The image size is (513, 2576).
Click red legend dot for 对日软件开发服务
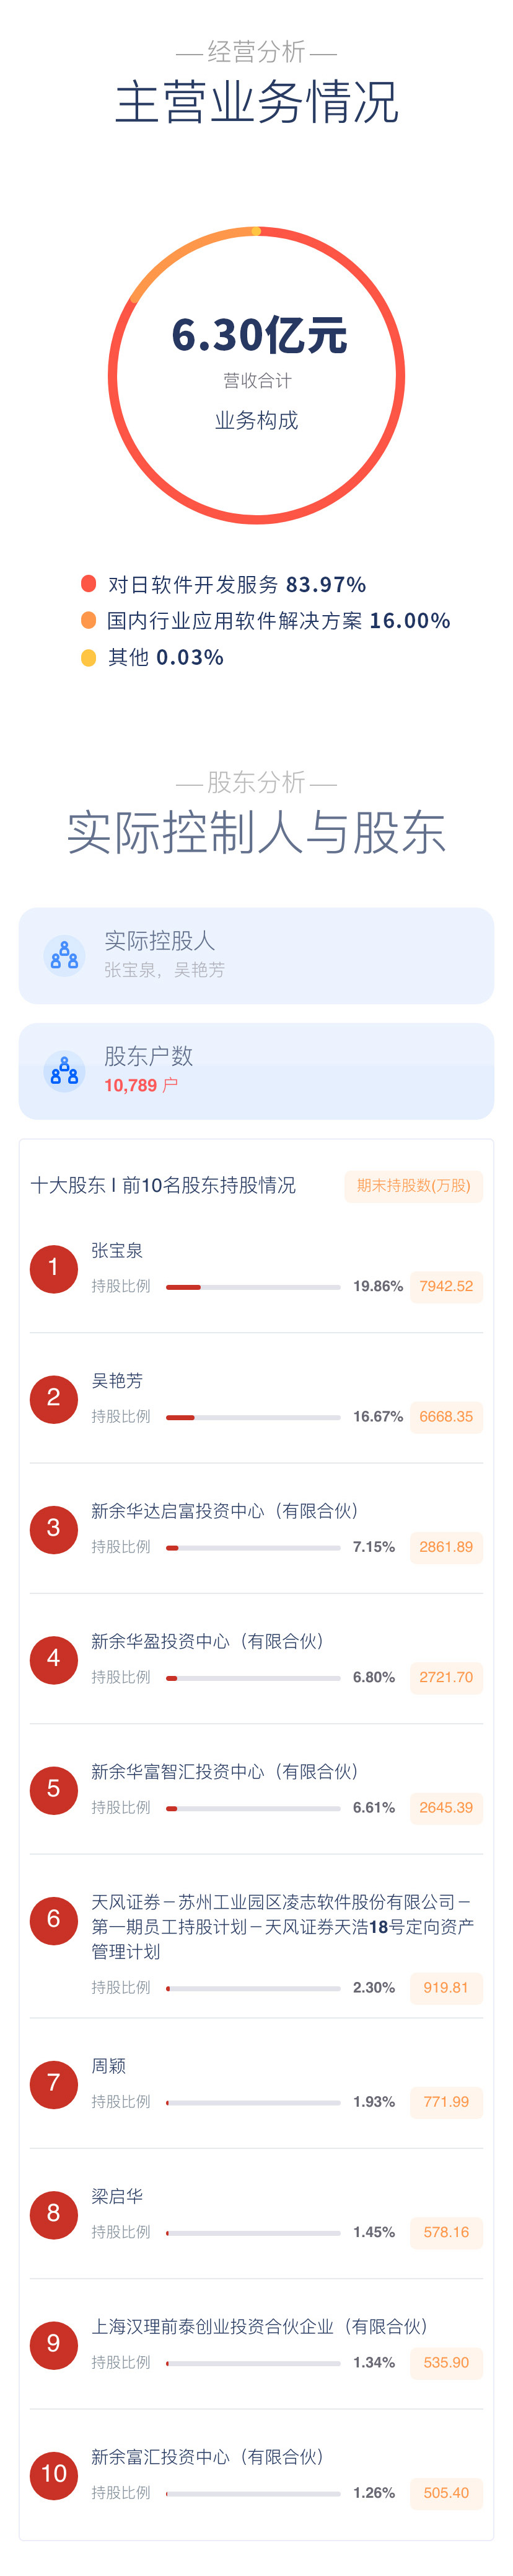[x=89, y=583]
